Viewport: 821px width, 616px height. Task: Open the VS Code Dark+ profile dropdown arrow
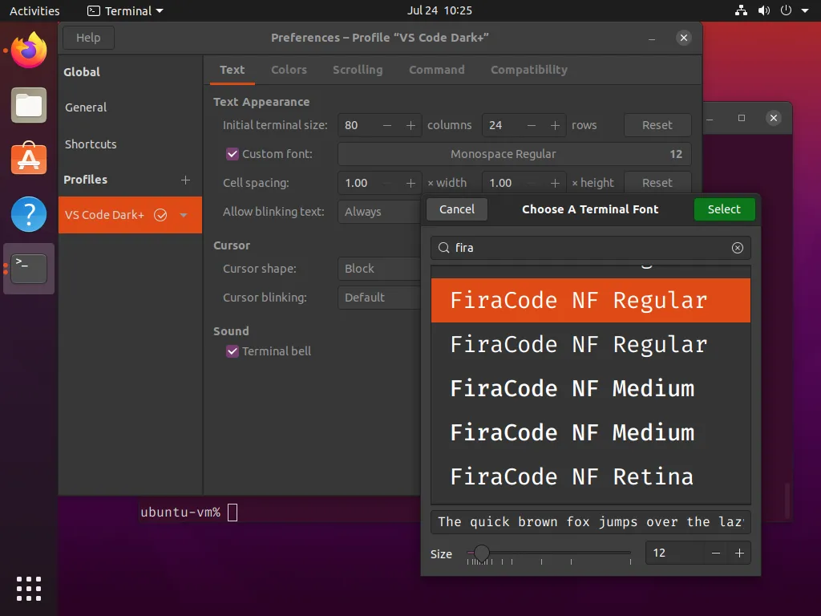coord(184,215)
